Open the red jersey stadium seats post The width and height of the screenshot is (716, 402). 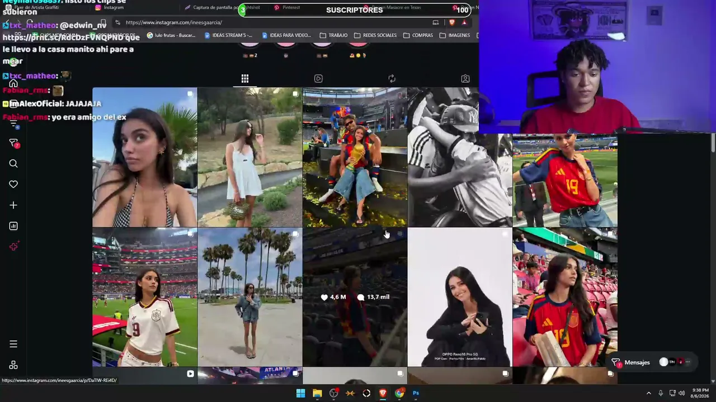click(x=565, y=297)
